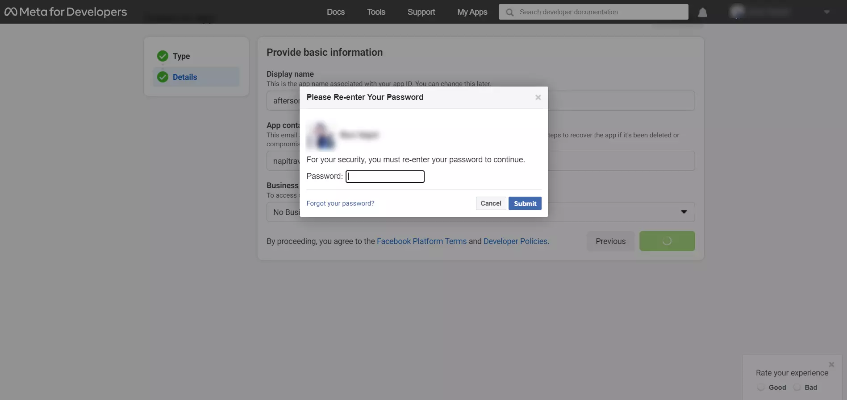
Task: Close the Rate your experience panel
Action: [831, 364]
